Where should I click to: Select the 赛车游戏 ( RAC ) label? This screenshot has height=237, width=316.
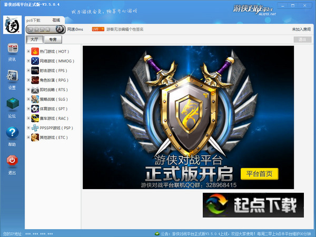[54, 118]
